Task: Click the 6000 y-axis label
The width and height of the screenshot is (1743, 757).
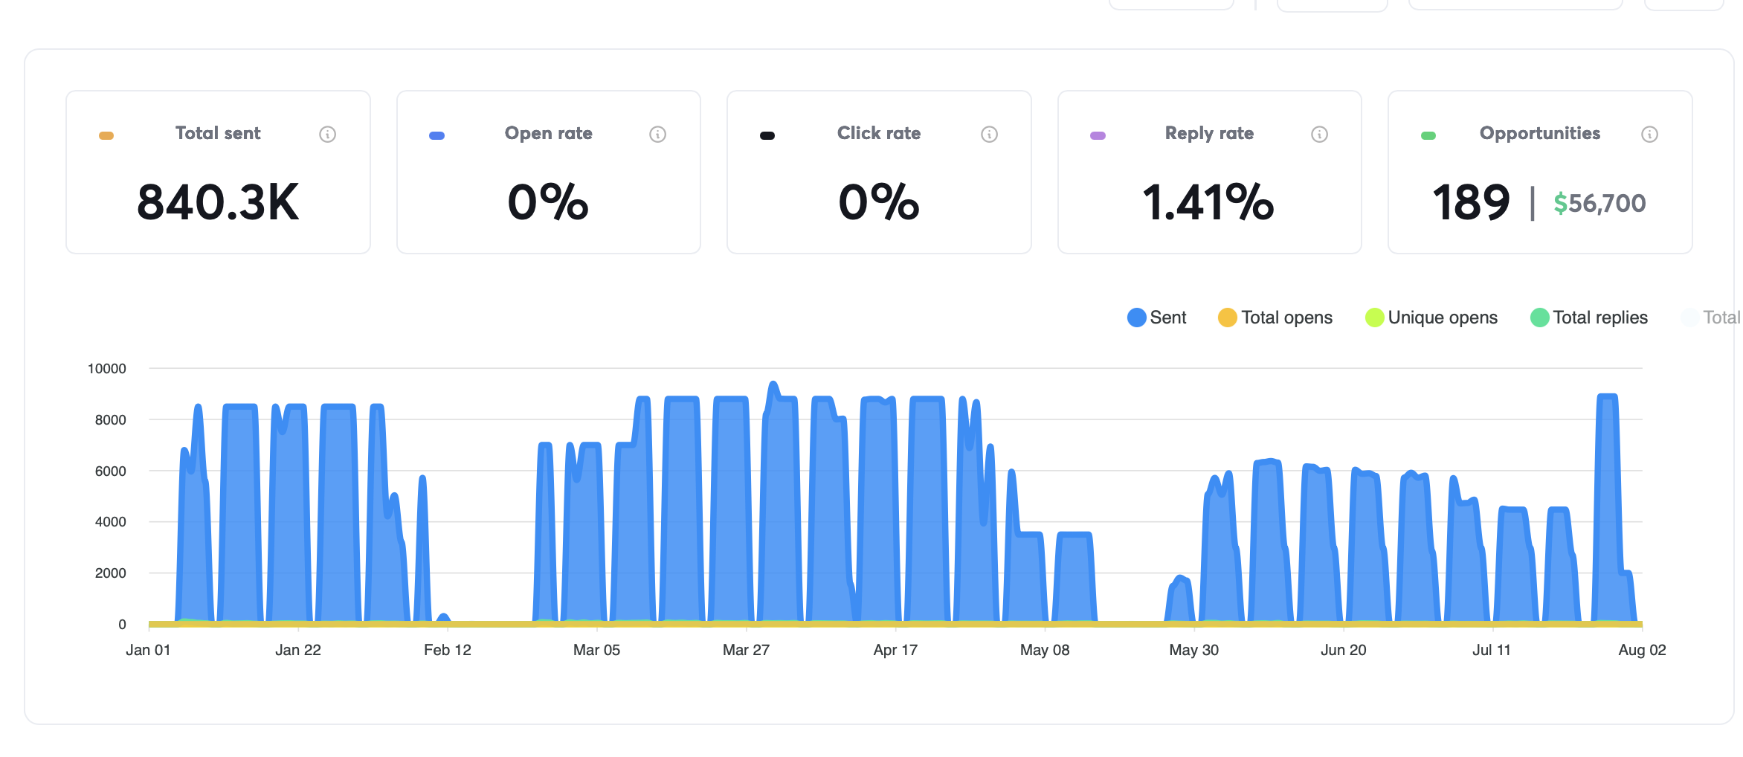Action: 111,471
